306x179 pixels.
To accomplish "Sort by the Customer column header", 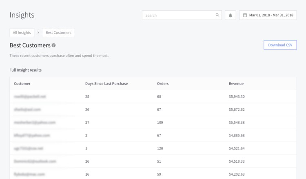I will pyautogui.click(x=22, y=84).
